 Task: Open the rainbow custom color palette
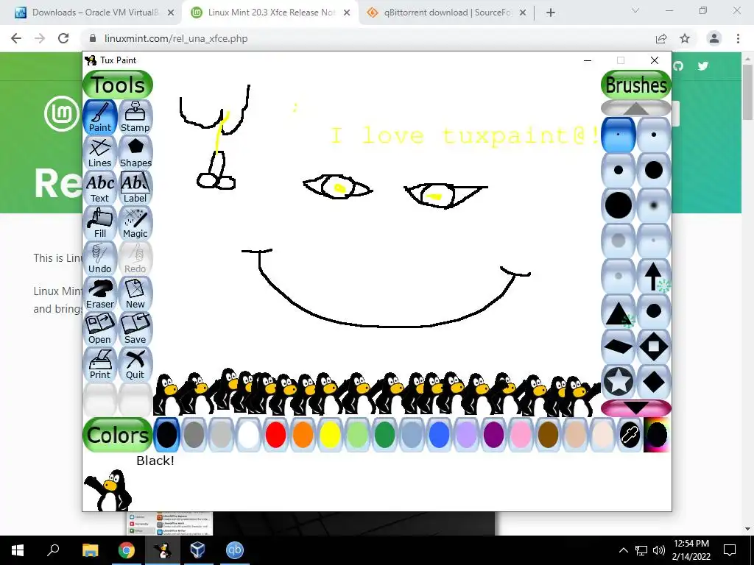[657, 435]
